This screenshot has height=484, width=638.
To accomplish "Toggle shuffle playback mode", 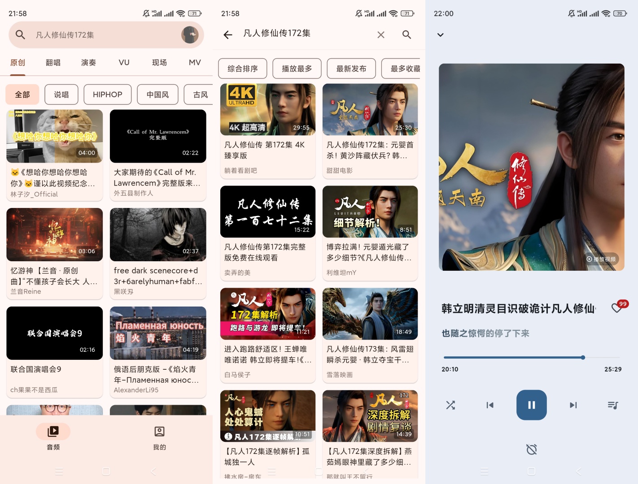I will (450, 405).
